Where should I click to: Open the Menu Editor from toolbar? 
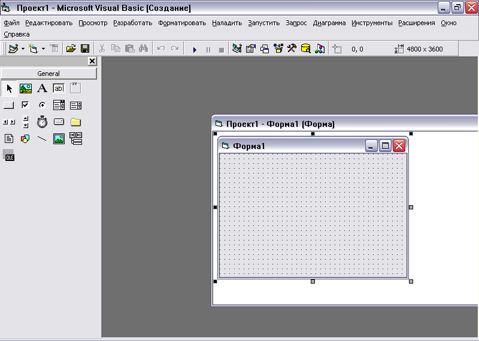(x=54, y=48)
